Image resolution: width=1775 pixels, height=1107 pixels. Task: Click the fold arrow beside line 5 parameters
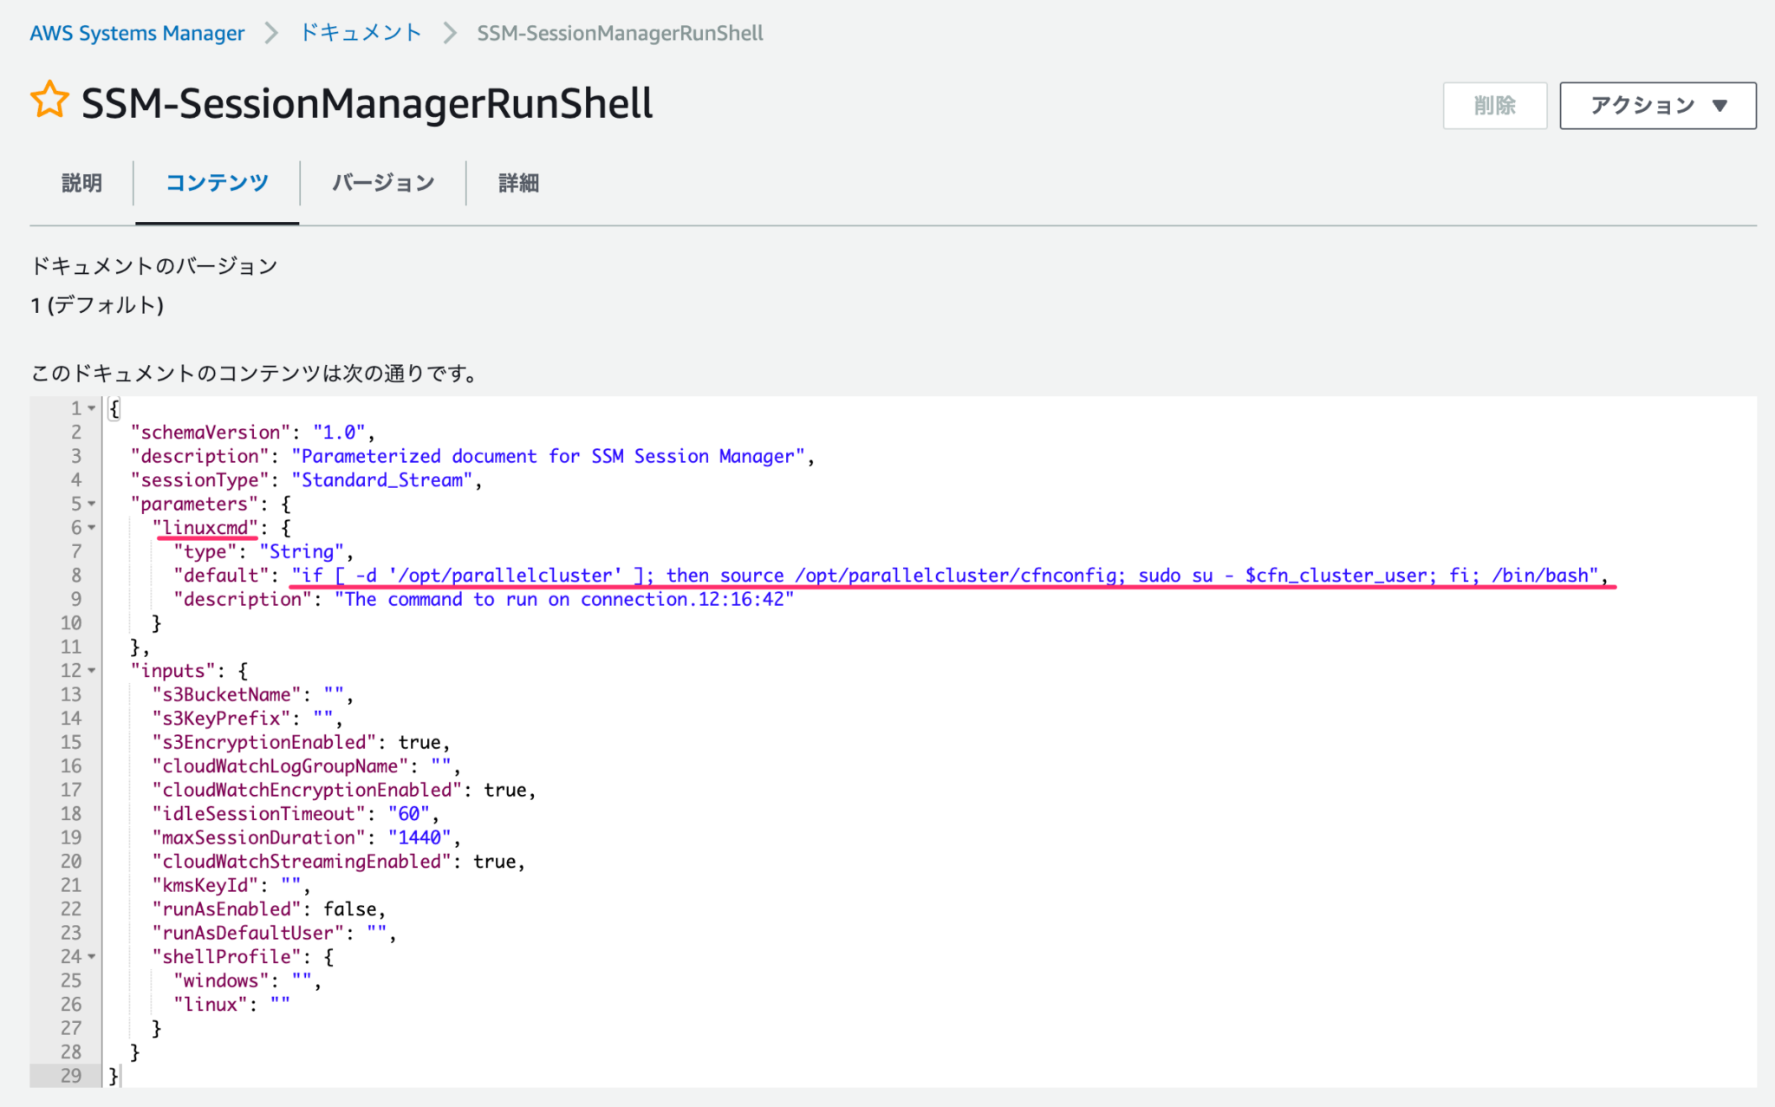pos(91,504)
